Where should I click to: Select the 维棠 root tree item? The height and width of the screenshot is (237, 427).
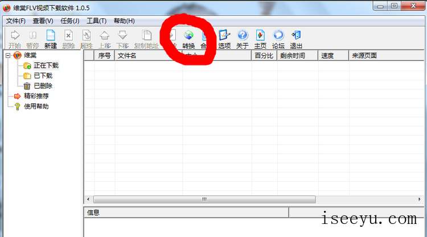pos(30,56)
